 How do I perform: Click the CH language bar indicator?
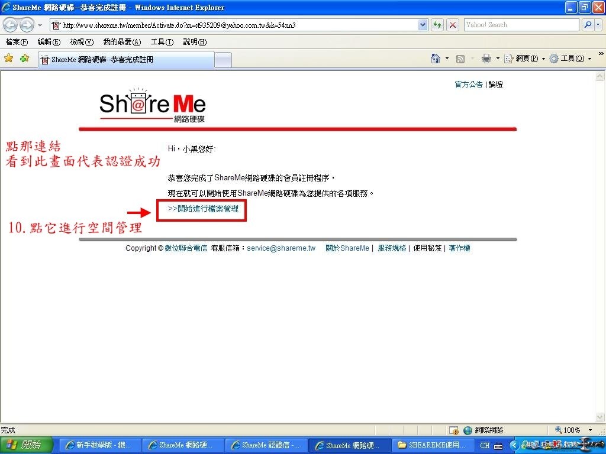tap(485, 446)
